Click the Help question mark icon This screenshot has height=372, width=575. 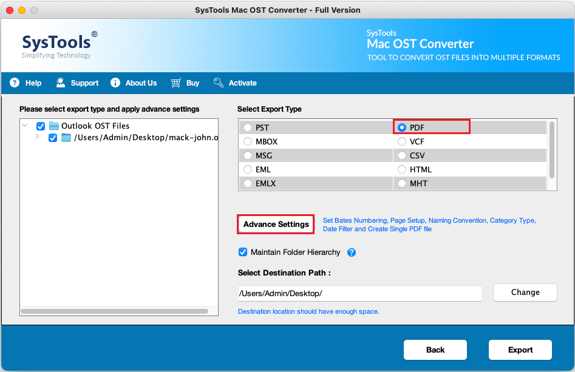(x=15, y=83)
